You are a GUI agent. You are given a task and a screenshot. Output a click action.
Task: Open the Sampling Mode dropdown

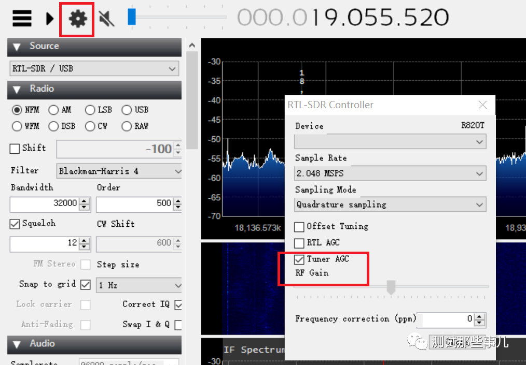(390, 205)
